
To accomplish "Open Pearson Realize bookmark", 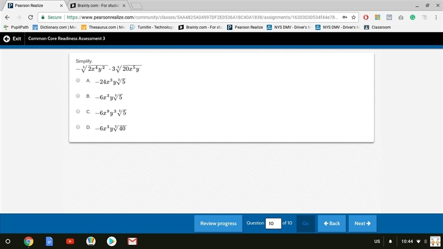I will [245, 27].
